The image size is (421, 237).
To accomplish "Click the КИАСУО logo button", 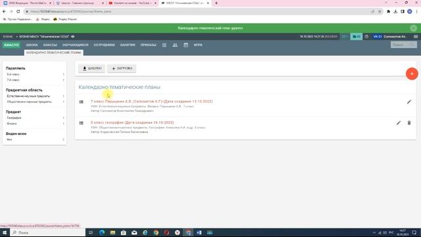I will [12, 45].
